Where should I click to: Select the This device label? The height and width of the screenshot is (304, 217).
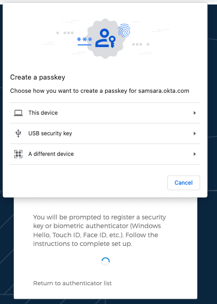(43, 113)
